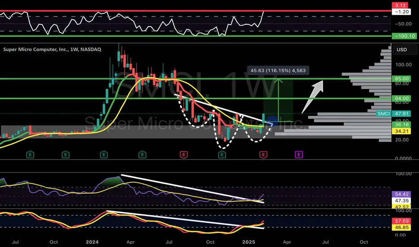Click the purple upcoming earnings E marker
This screenshot has width=419, height=247.
tap(299, 154)
